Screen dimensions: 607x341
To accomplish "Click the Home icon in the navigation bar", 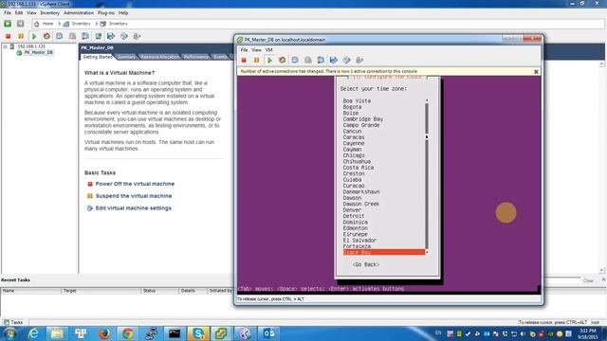I will pos(37,24).
